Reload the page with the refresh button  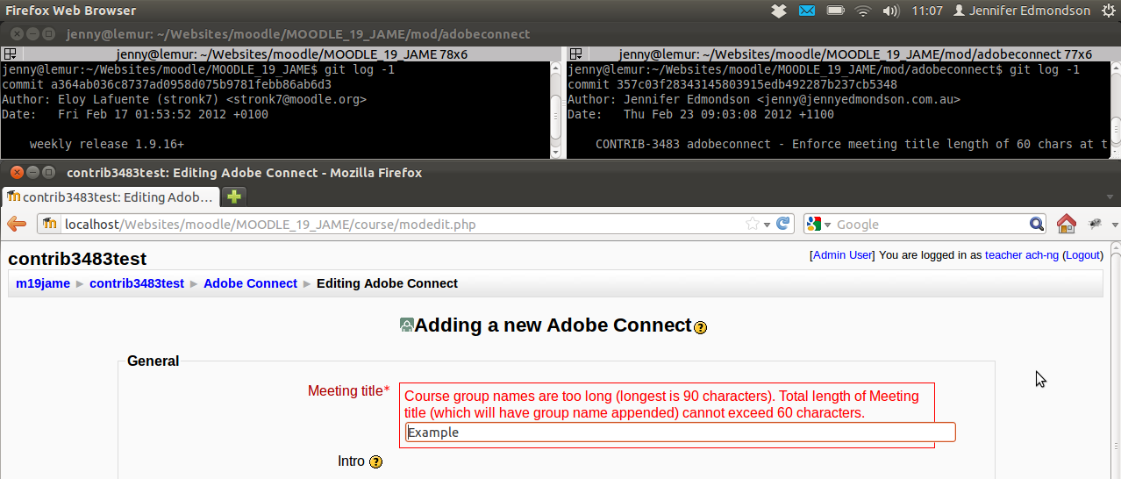(x=784, y=224)
